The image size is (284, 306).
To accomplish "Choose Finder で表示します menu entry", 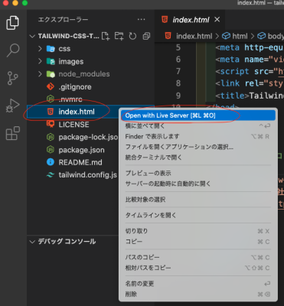I will tap(198, 136).
